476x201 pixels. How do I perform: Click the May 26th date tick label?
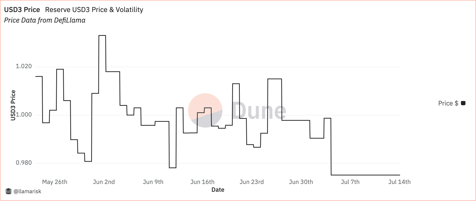pos(55,182)
